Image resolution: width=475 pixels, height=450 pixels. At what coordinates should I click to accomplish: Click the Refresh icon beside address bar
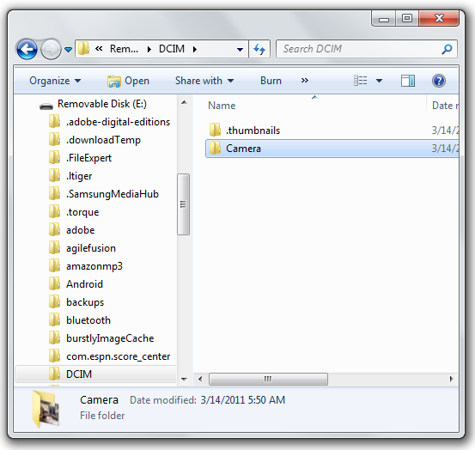click(259, 49)
